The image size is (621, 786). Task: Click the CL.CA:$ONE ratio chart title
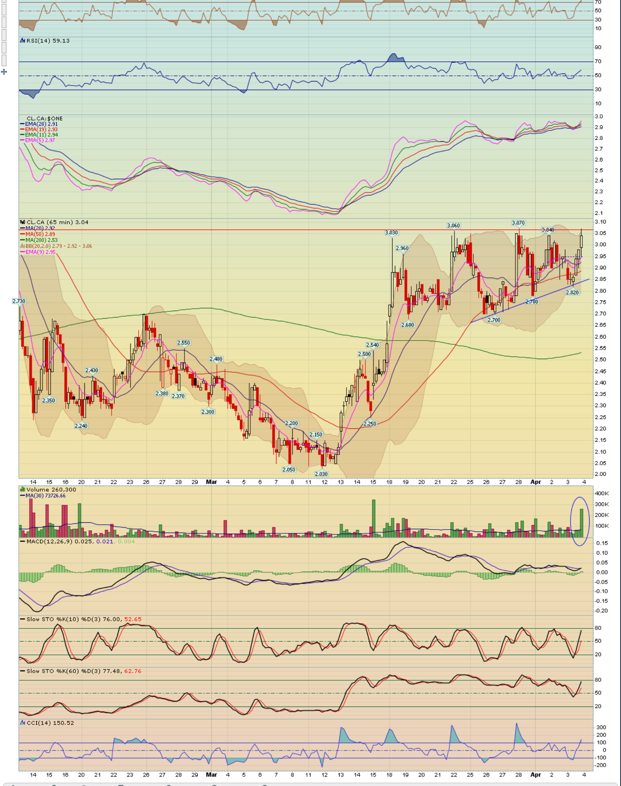click(x=44, y=119)
